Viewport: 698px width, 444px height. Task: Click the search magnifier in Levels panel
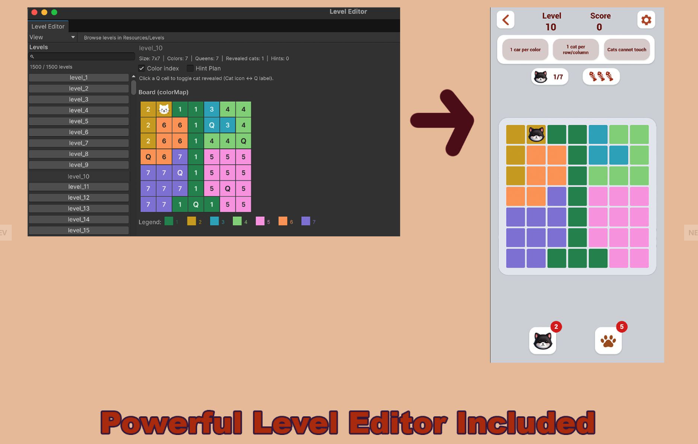coord(32,56)
